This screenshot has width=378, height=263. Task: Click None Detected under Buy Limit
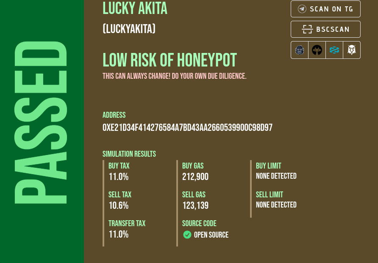pyautogui.click(x=276, y=176)
